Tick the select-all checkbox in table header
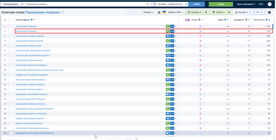 point(11,20)
